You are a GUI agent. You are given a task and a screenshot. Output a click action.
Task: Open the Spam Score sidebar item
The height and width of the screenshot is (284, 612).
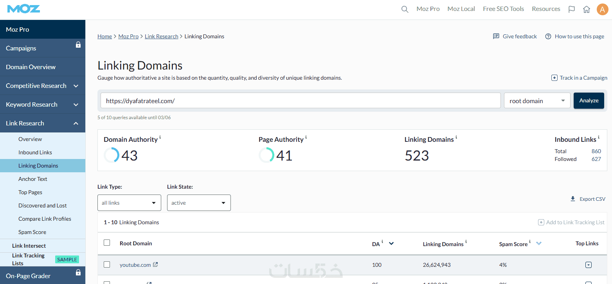point(32,232)
